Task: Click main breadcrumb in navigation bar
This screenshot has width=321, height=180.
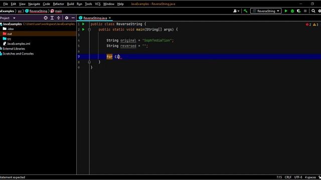Action: coord(56,11)
